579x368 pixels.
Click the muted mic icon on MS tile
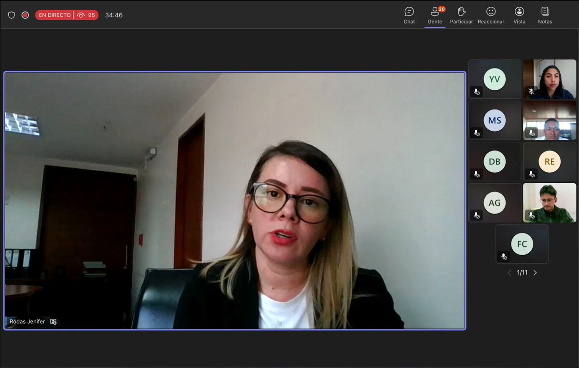(x=477, y=133)
